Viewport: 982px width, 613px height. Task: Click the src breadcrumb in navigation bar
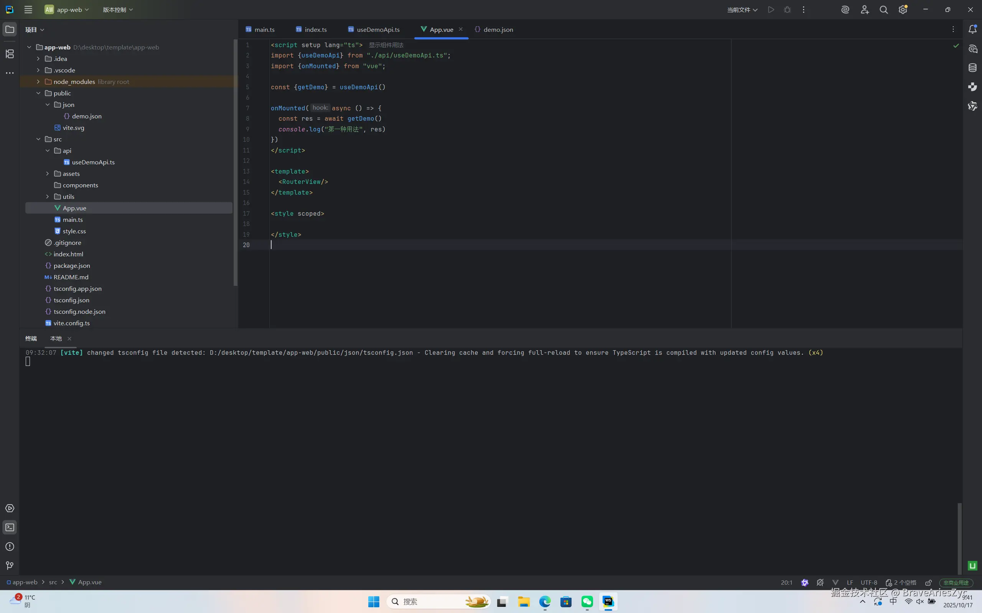click(x=53, y=582)
